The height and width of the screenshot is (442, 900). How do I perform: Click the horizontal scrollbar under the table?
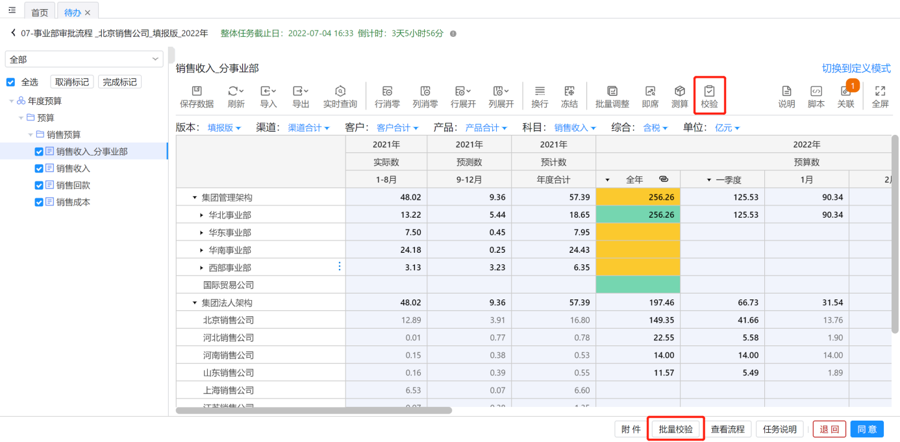click(x=314, y=410)
